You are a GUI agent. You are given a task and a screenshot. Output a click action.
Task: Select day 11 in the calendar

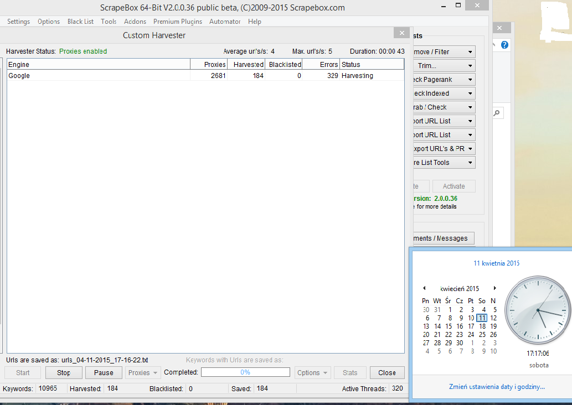(482, 318)
